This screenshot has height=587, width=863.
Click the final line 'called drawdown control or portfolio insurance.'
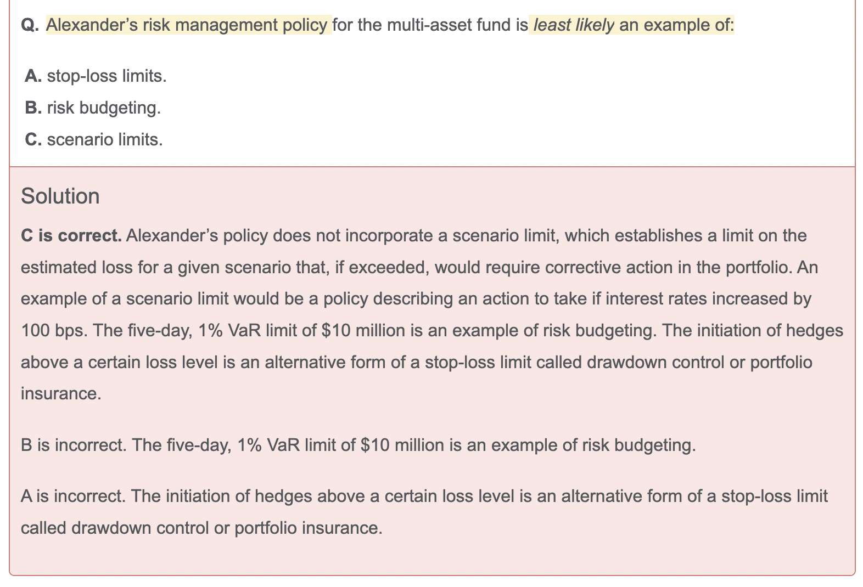(201, 528)
